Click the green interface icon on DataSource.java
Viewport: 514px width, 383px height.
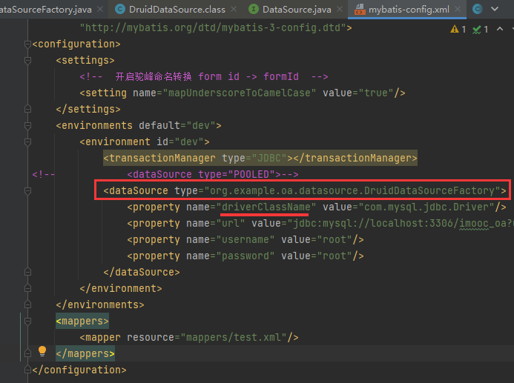click(x=254, y=9)
